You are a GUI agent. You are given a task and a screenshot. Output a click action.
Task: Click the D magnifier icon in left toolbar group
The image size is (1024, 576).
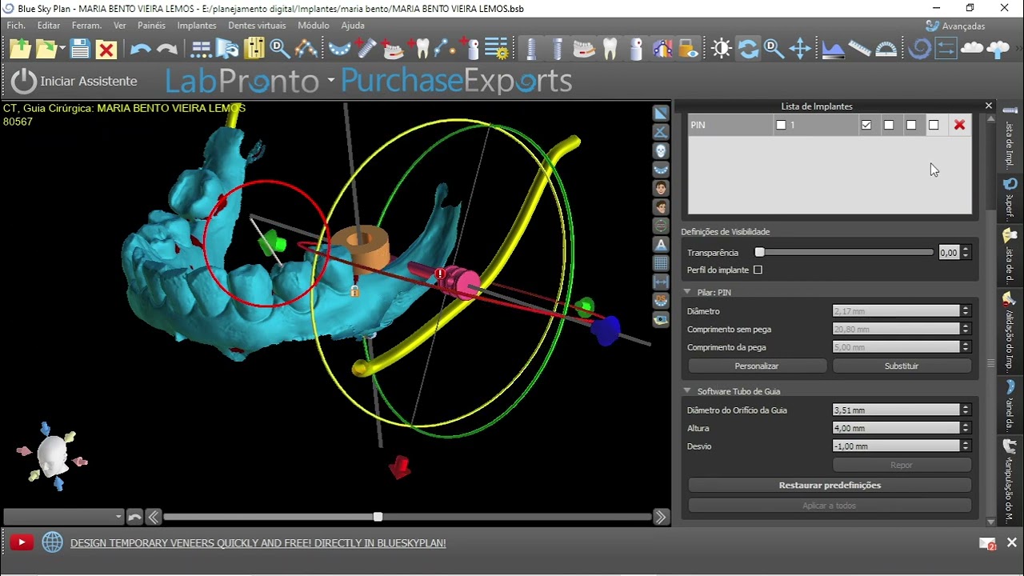[x=279, y=50]
